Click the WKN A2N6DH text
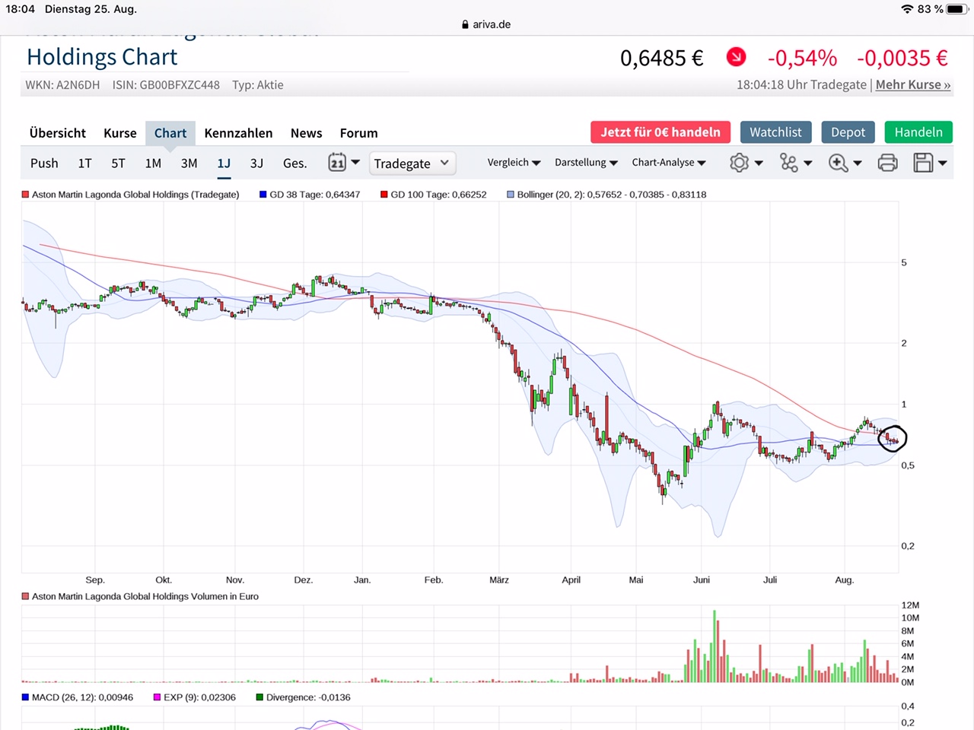Screen dimensions: 974x730 [62, 85]
